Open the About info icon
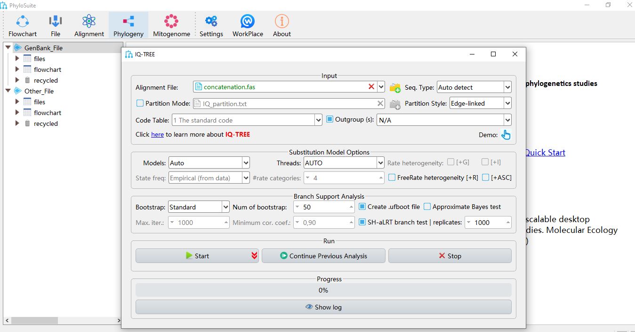 coord(282,25)
